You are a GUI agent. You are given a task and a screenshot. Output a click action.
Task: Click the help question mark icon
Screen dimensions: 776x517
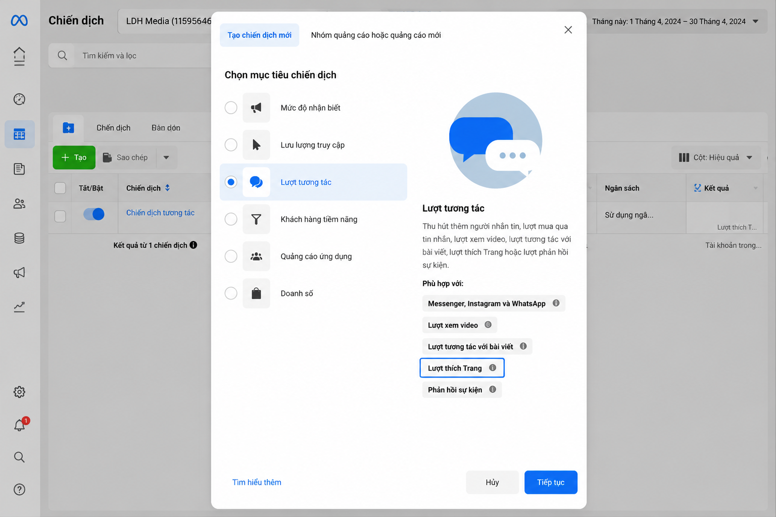tap(19, 489)
